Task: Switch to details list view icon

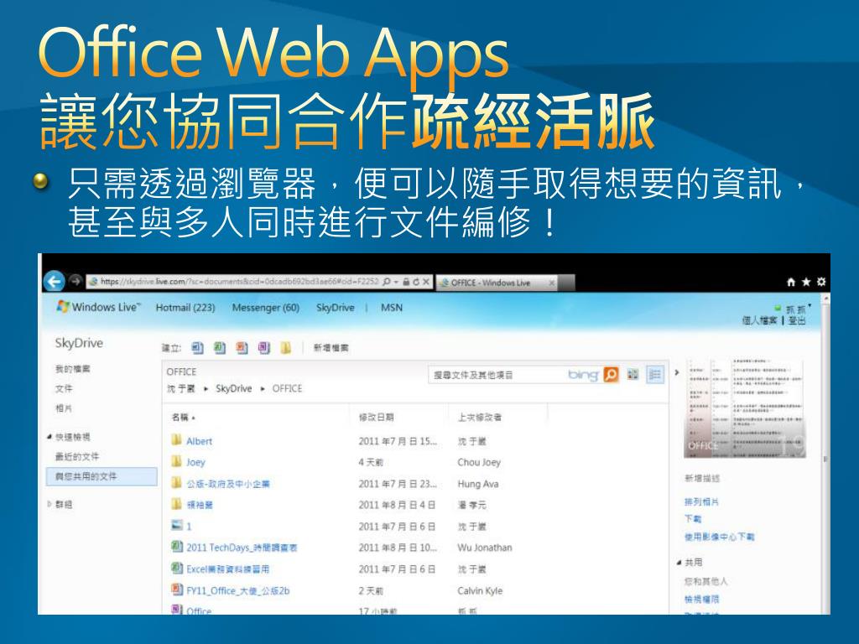Action: coord(654,375)
